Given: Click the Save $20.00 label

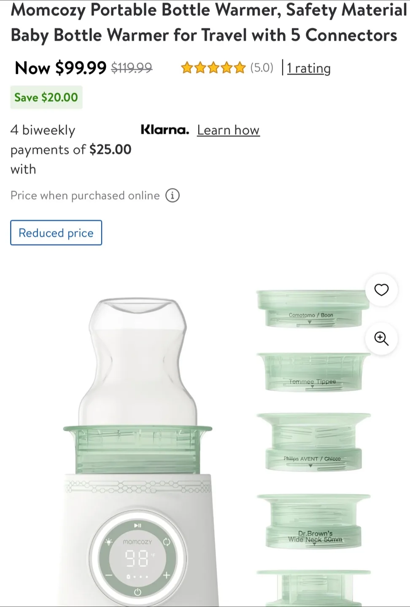Looking at the screenshot, I should point(46,97).
